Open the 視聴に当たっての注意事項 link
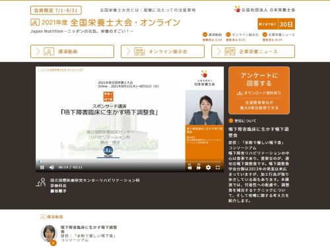The width and height of the screenshot is (330, 248). click(169, 10)
